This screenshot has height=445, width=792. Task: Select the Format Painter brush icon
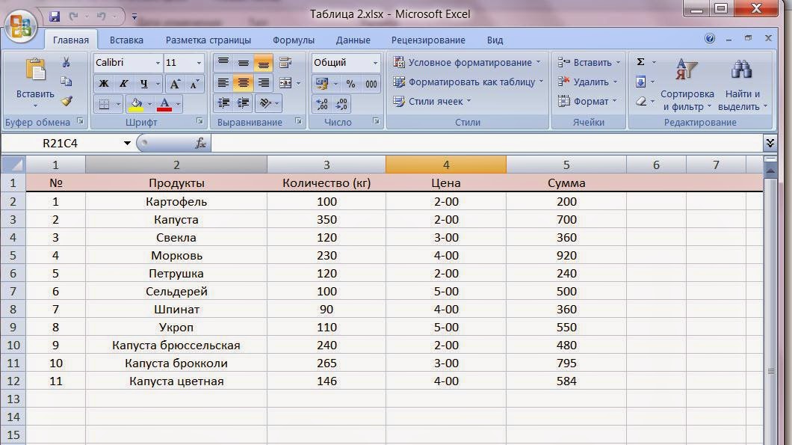tap(66, 101)
